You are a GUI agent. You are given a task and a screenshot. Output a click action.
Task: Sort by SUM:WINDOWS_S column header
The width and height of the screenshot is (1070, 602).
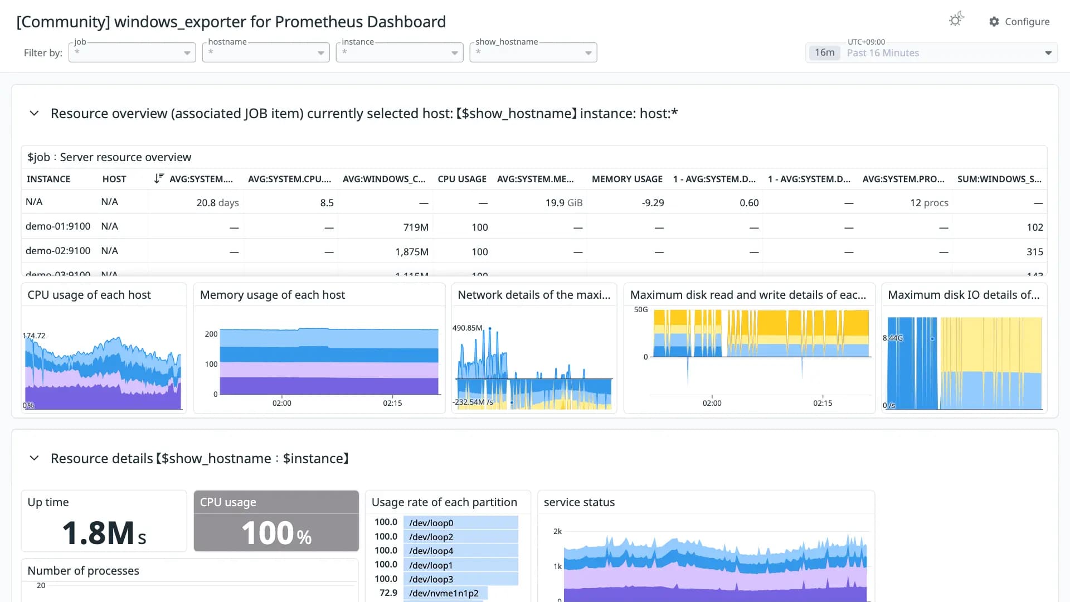pos(999,179)
